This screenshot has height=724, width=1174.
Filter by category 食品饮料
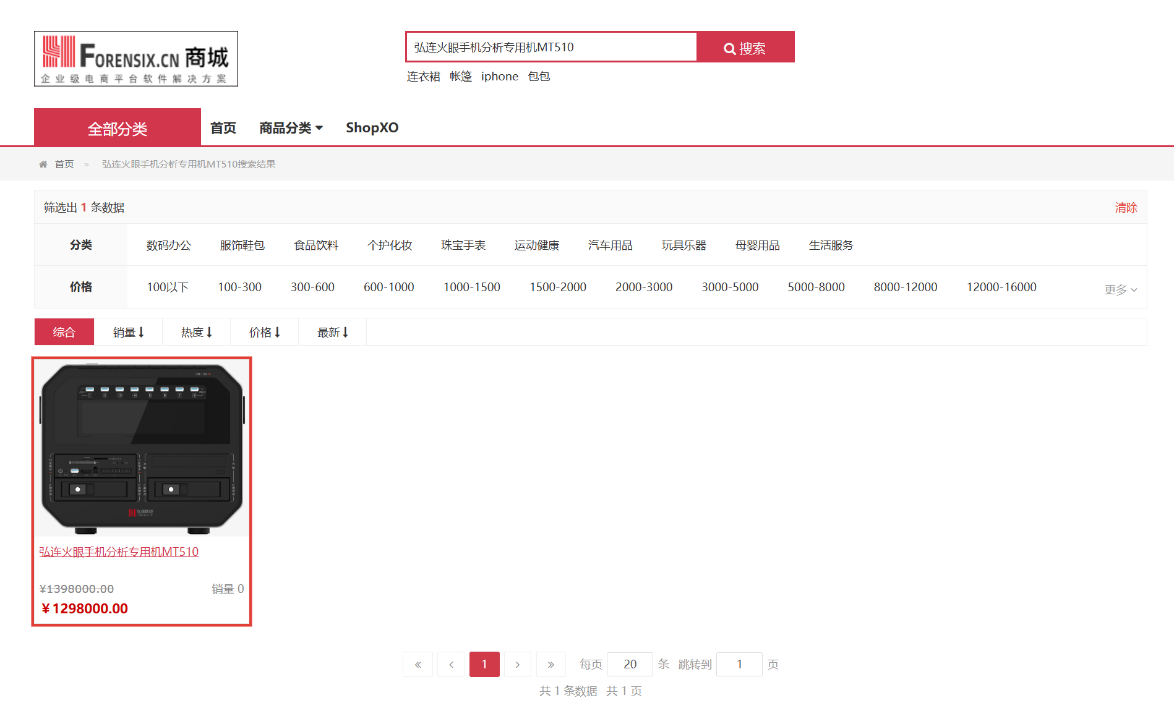[x=316, y=245]
